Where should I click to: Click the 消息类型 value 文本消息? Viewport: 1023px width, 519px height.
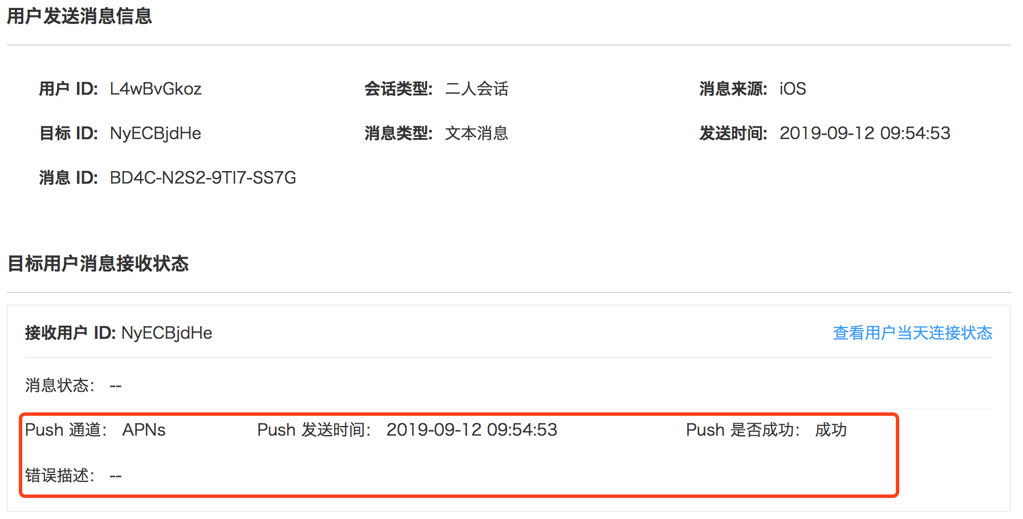tap(477, 133)
